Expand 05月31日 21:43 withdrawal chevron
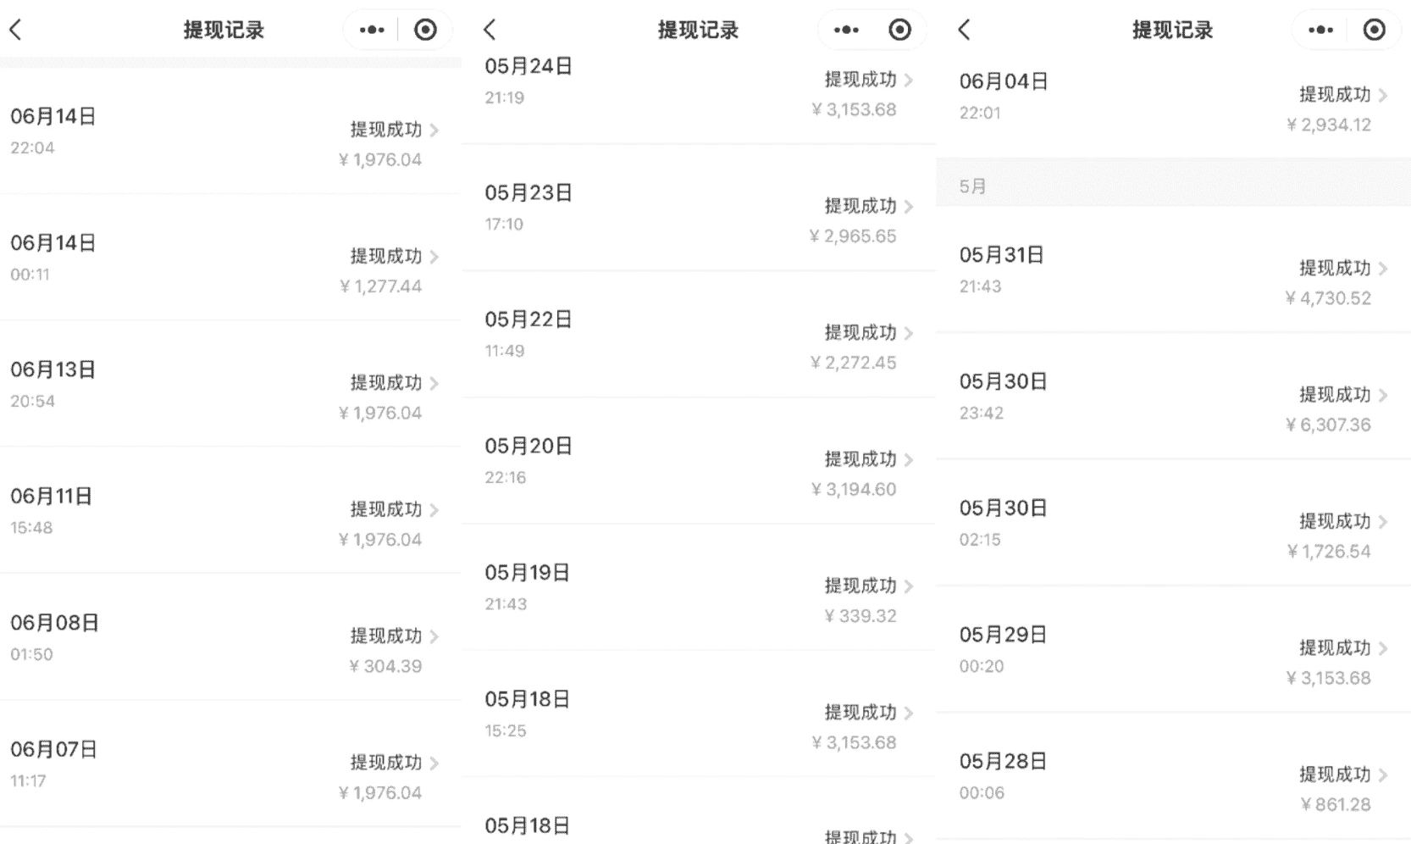The width and height of the screenshot is (1411, 844). click(1383, 269)
